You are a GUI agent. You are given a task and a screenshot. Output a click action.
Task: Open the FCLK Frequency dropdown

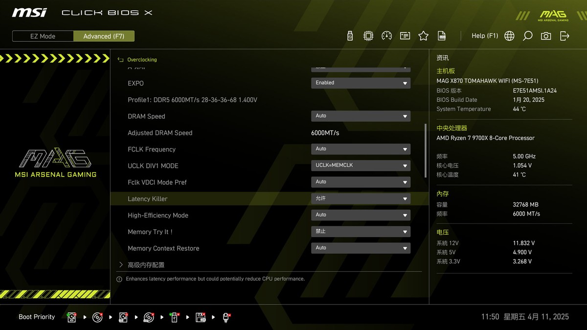click(x=361, y=149)
